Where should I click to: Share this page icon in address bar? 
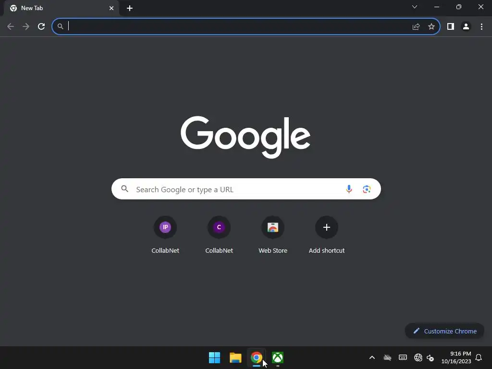416,27
